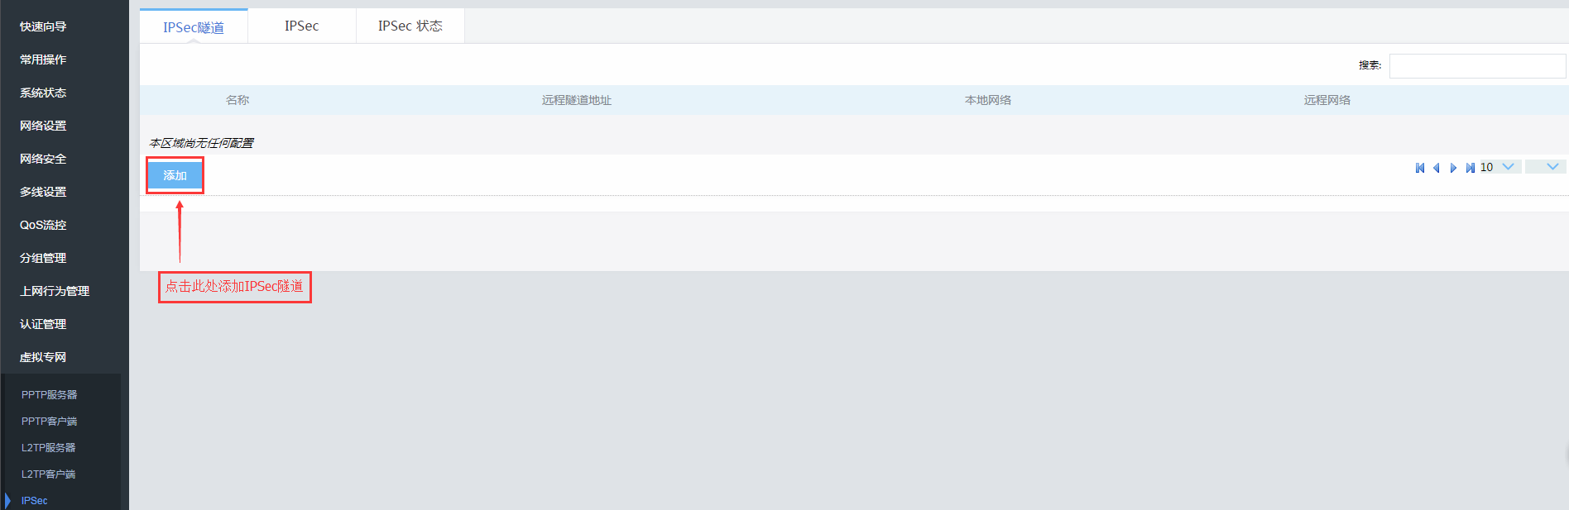Select the middle IPSec tab

click(x=301, y=26)
